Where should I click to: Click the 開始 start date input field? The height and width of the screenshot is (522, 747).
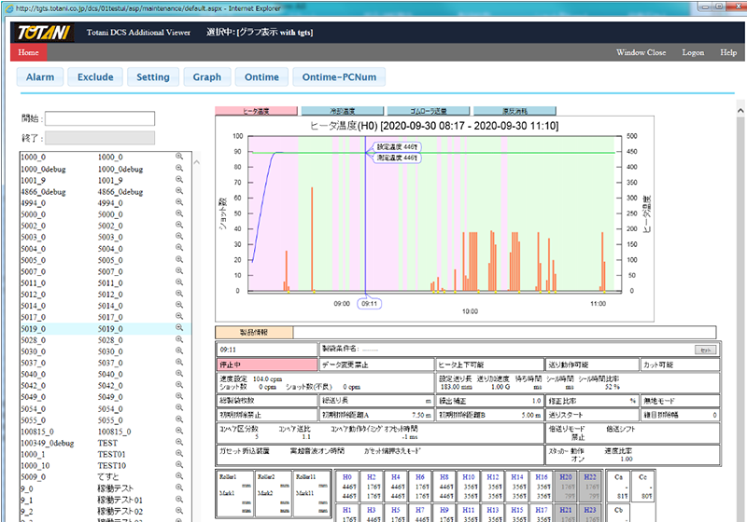click(x=98, y=118)
